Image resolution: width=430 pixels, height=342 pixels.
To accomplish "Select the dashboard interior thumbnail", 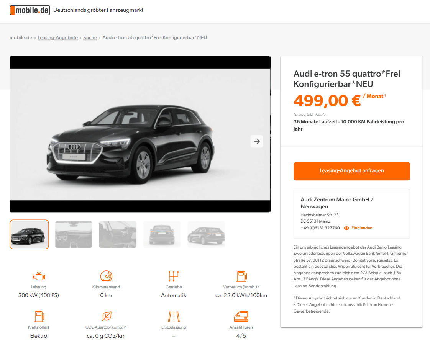I will click(x=74, y=234).
